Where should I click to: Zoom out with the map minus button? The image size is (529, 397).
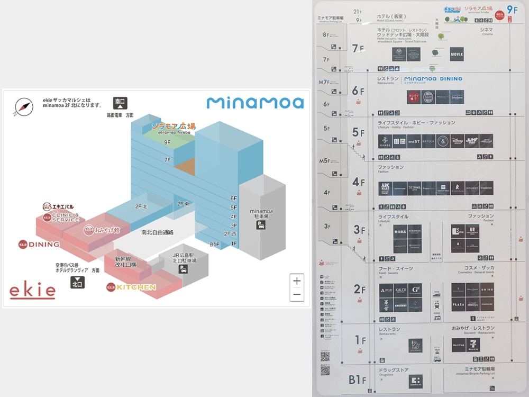tap(297, 294)
